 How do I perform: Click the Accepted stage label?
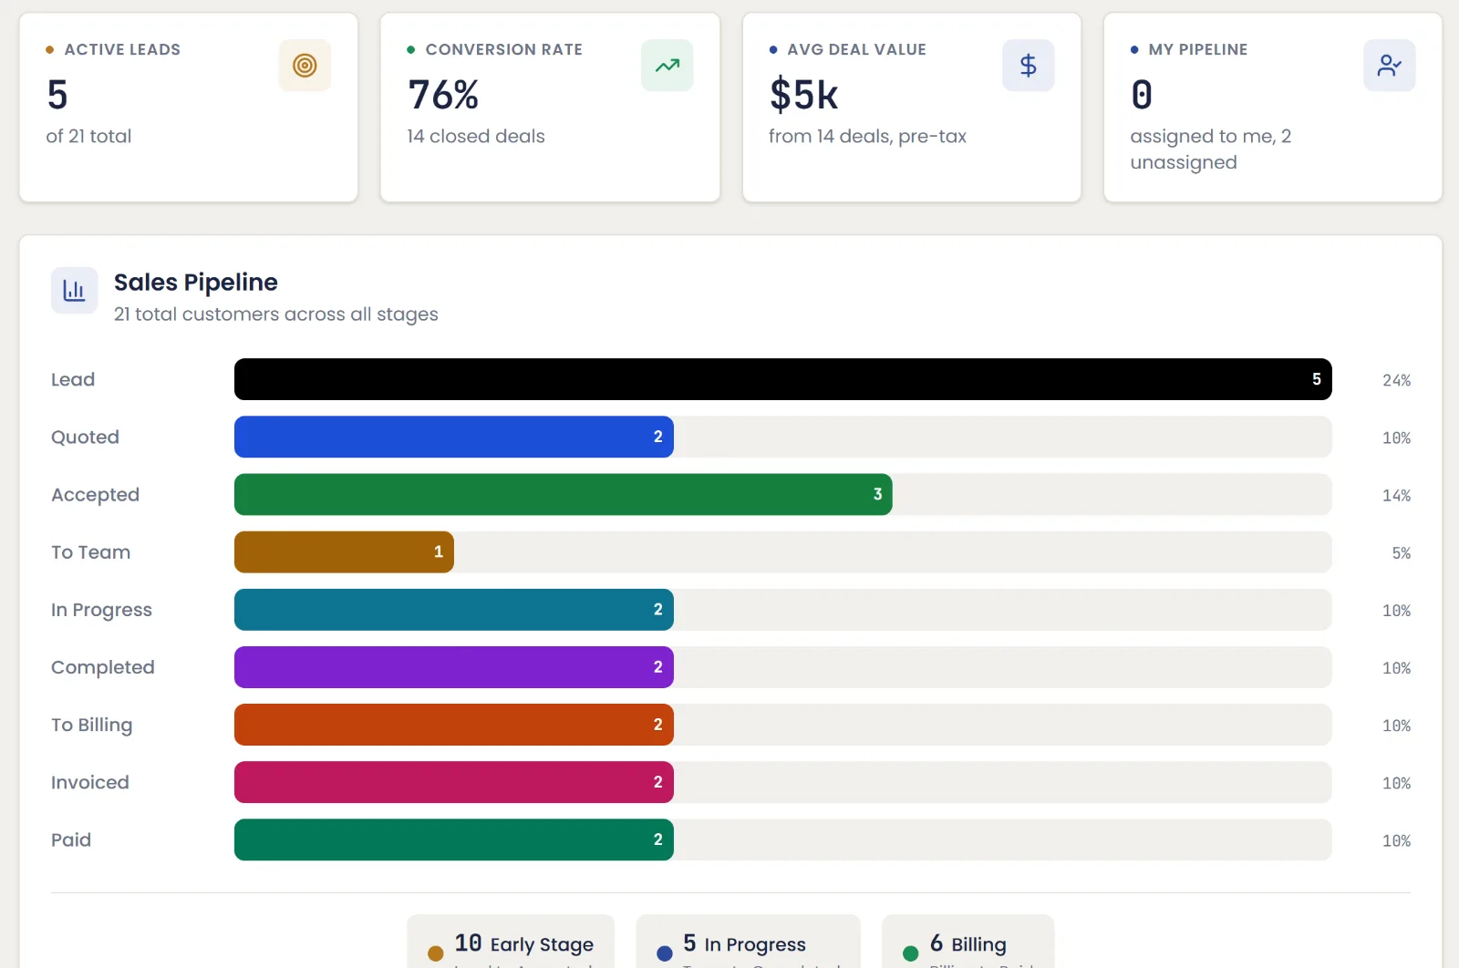coord(95,495)
